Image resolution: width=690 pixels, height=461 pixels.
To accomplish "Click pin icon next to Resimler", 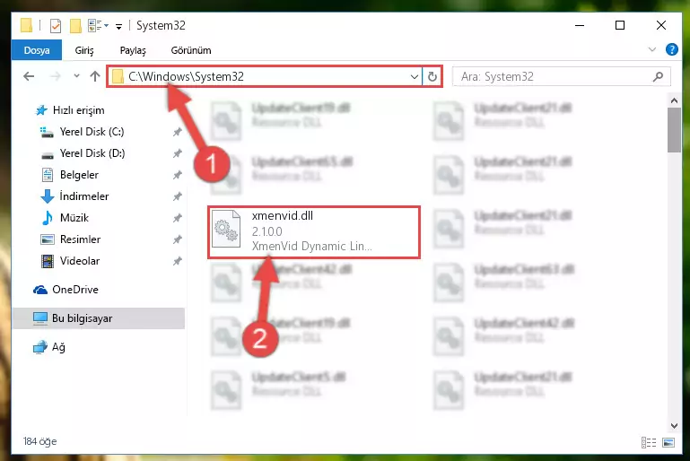I will click(177, 239).
